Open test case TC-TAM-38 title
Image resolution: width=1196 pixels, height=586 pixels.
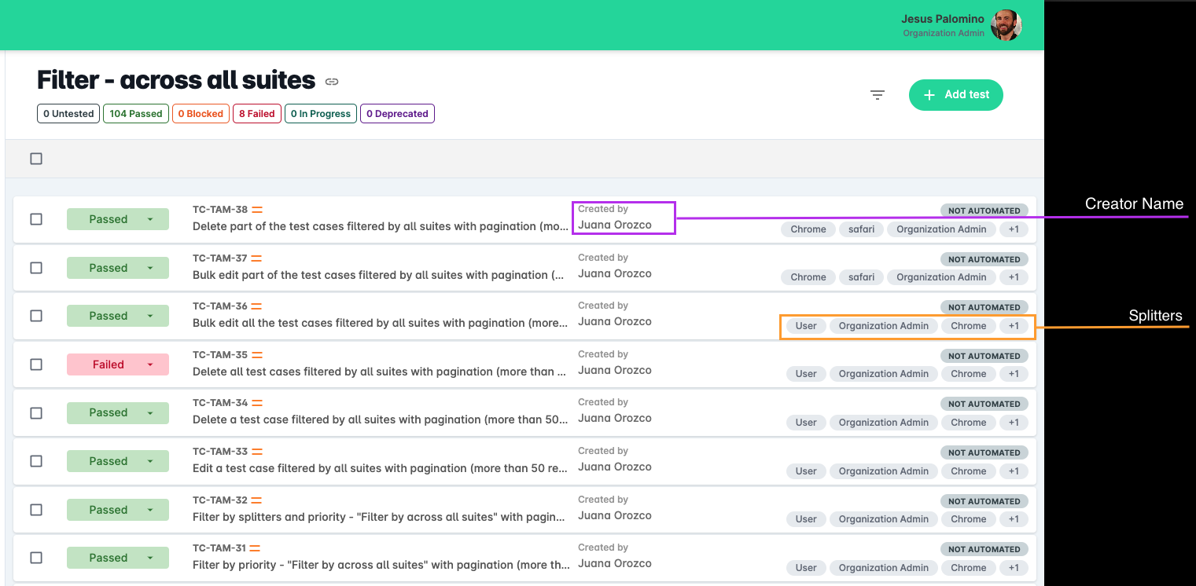click(x=381, y=226)
